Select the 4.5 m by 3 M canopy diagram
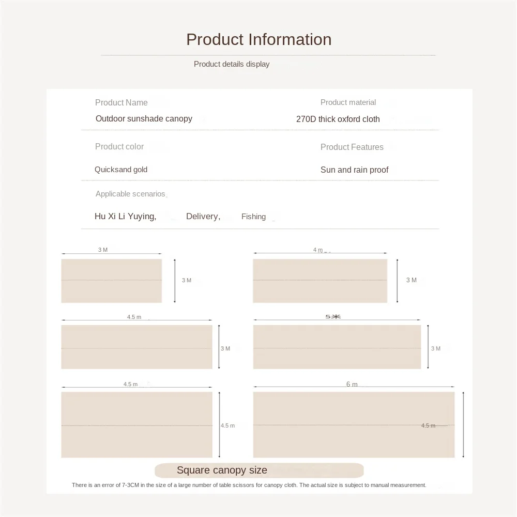517x517 pixels. pos(136,347)
